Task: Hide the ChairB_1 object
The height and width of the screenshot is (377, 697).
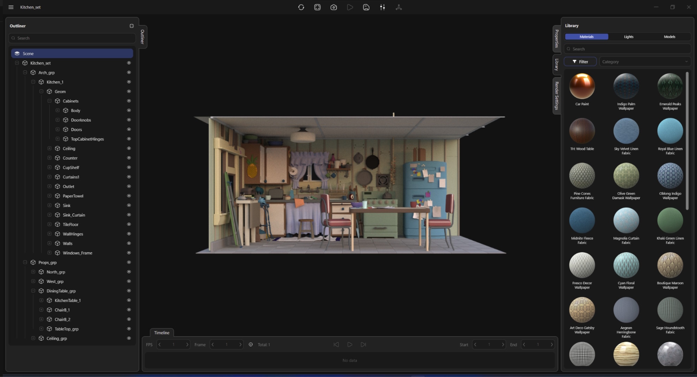Action: (x=129, y=309)
